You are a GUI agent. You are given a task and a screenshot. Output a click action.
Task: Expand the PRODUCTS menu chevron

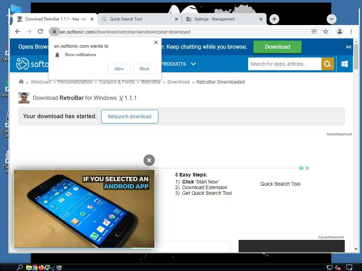tap(193, 64)
